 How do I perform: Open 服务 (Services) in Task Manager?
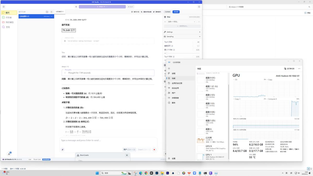pyautogui.click(x=180, y=103)
